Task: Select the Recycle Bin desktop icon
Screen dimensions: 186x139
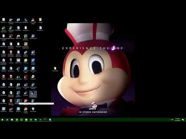Action: click(33, 110)
